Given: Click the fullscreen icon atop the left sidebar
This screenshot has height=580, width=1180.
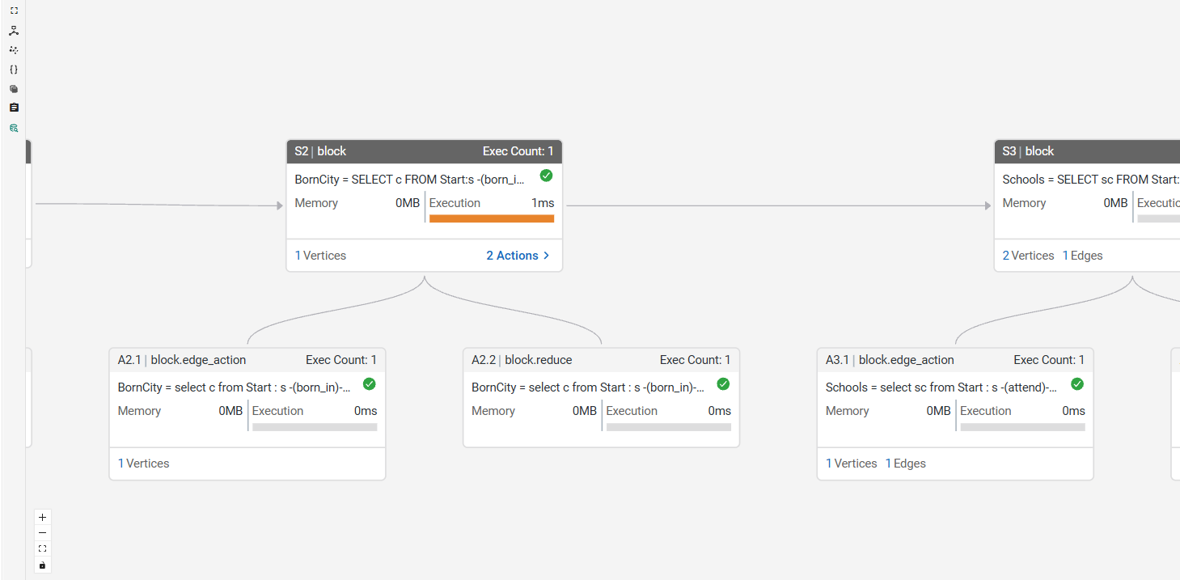Looking at the screenshot, I should click(14, 11).
